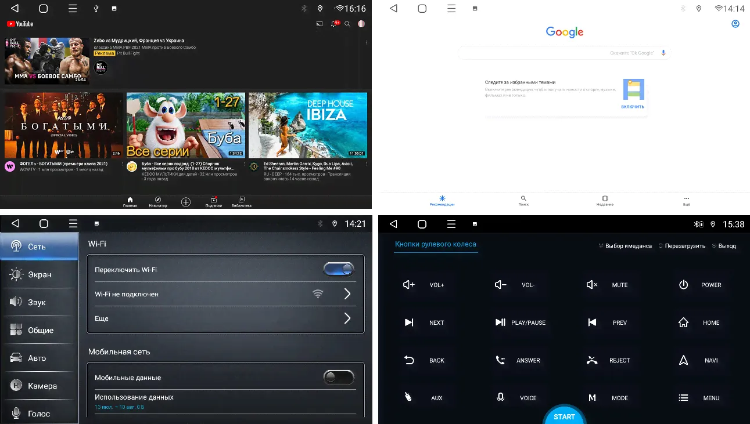
Task: Tap microphone icon in Google search bar
Action: pos(663,53)
